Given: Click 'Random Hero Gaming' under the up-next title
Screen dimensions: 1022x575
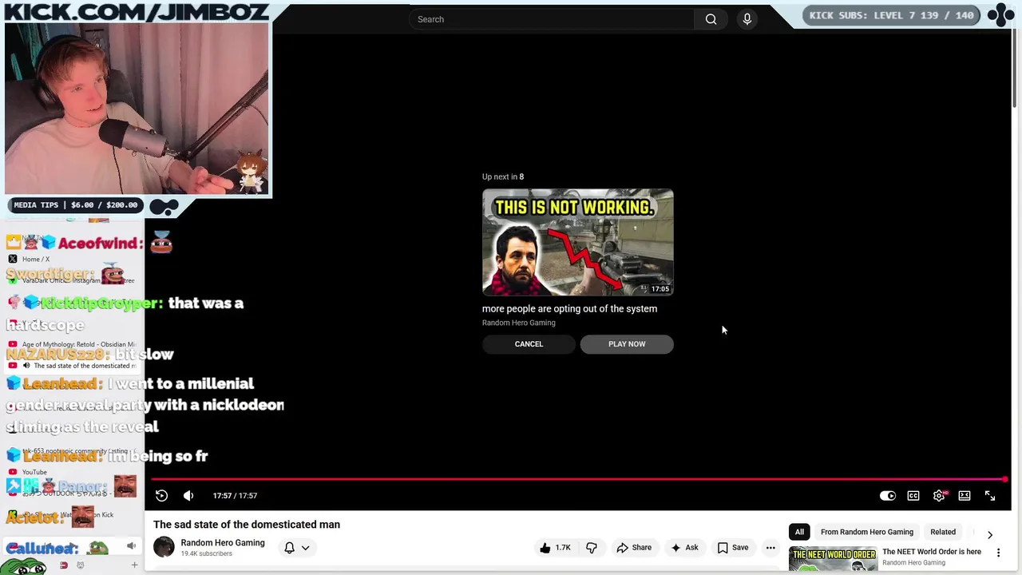Looking at the screenshot, I should 519,323.
